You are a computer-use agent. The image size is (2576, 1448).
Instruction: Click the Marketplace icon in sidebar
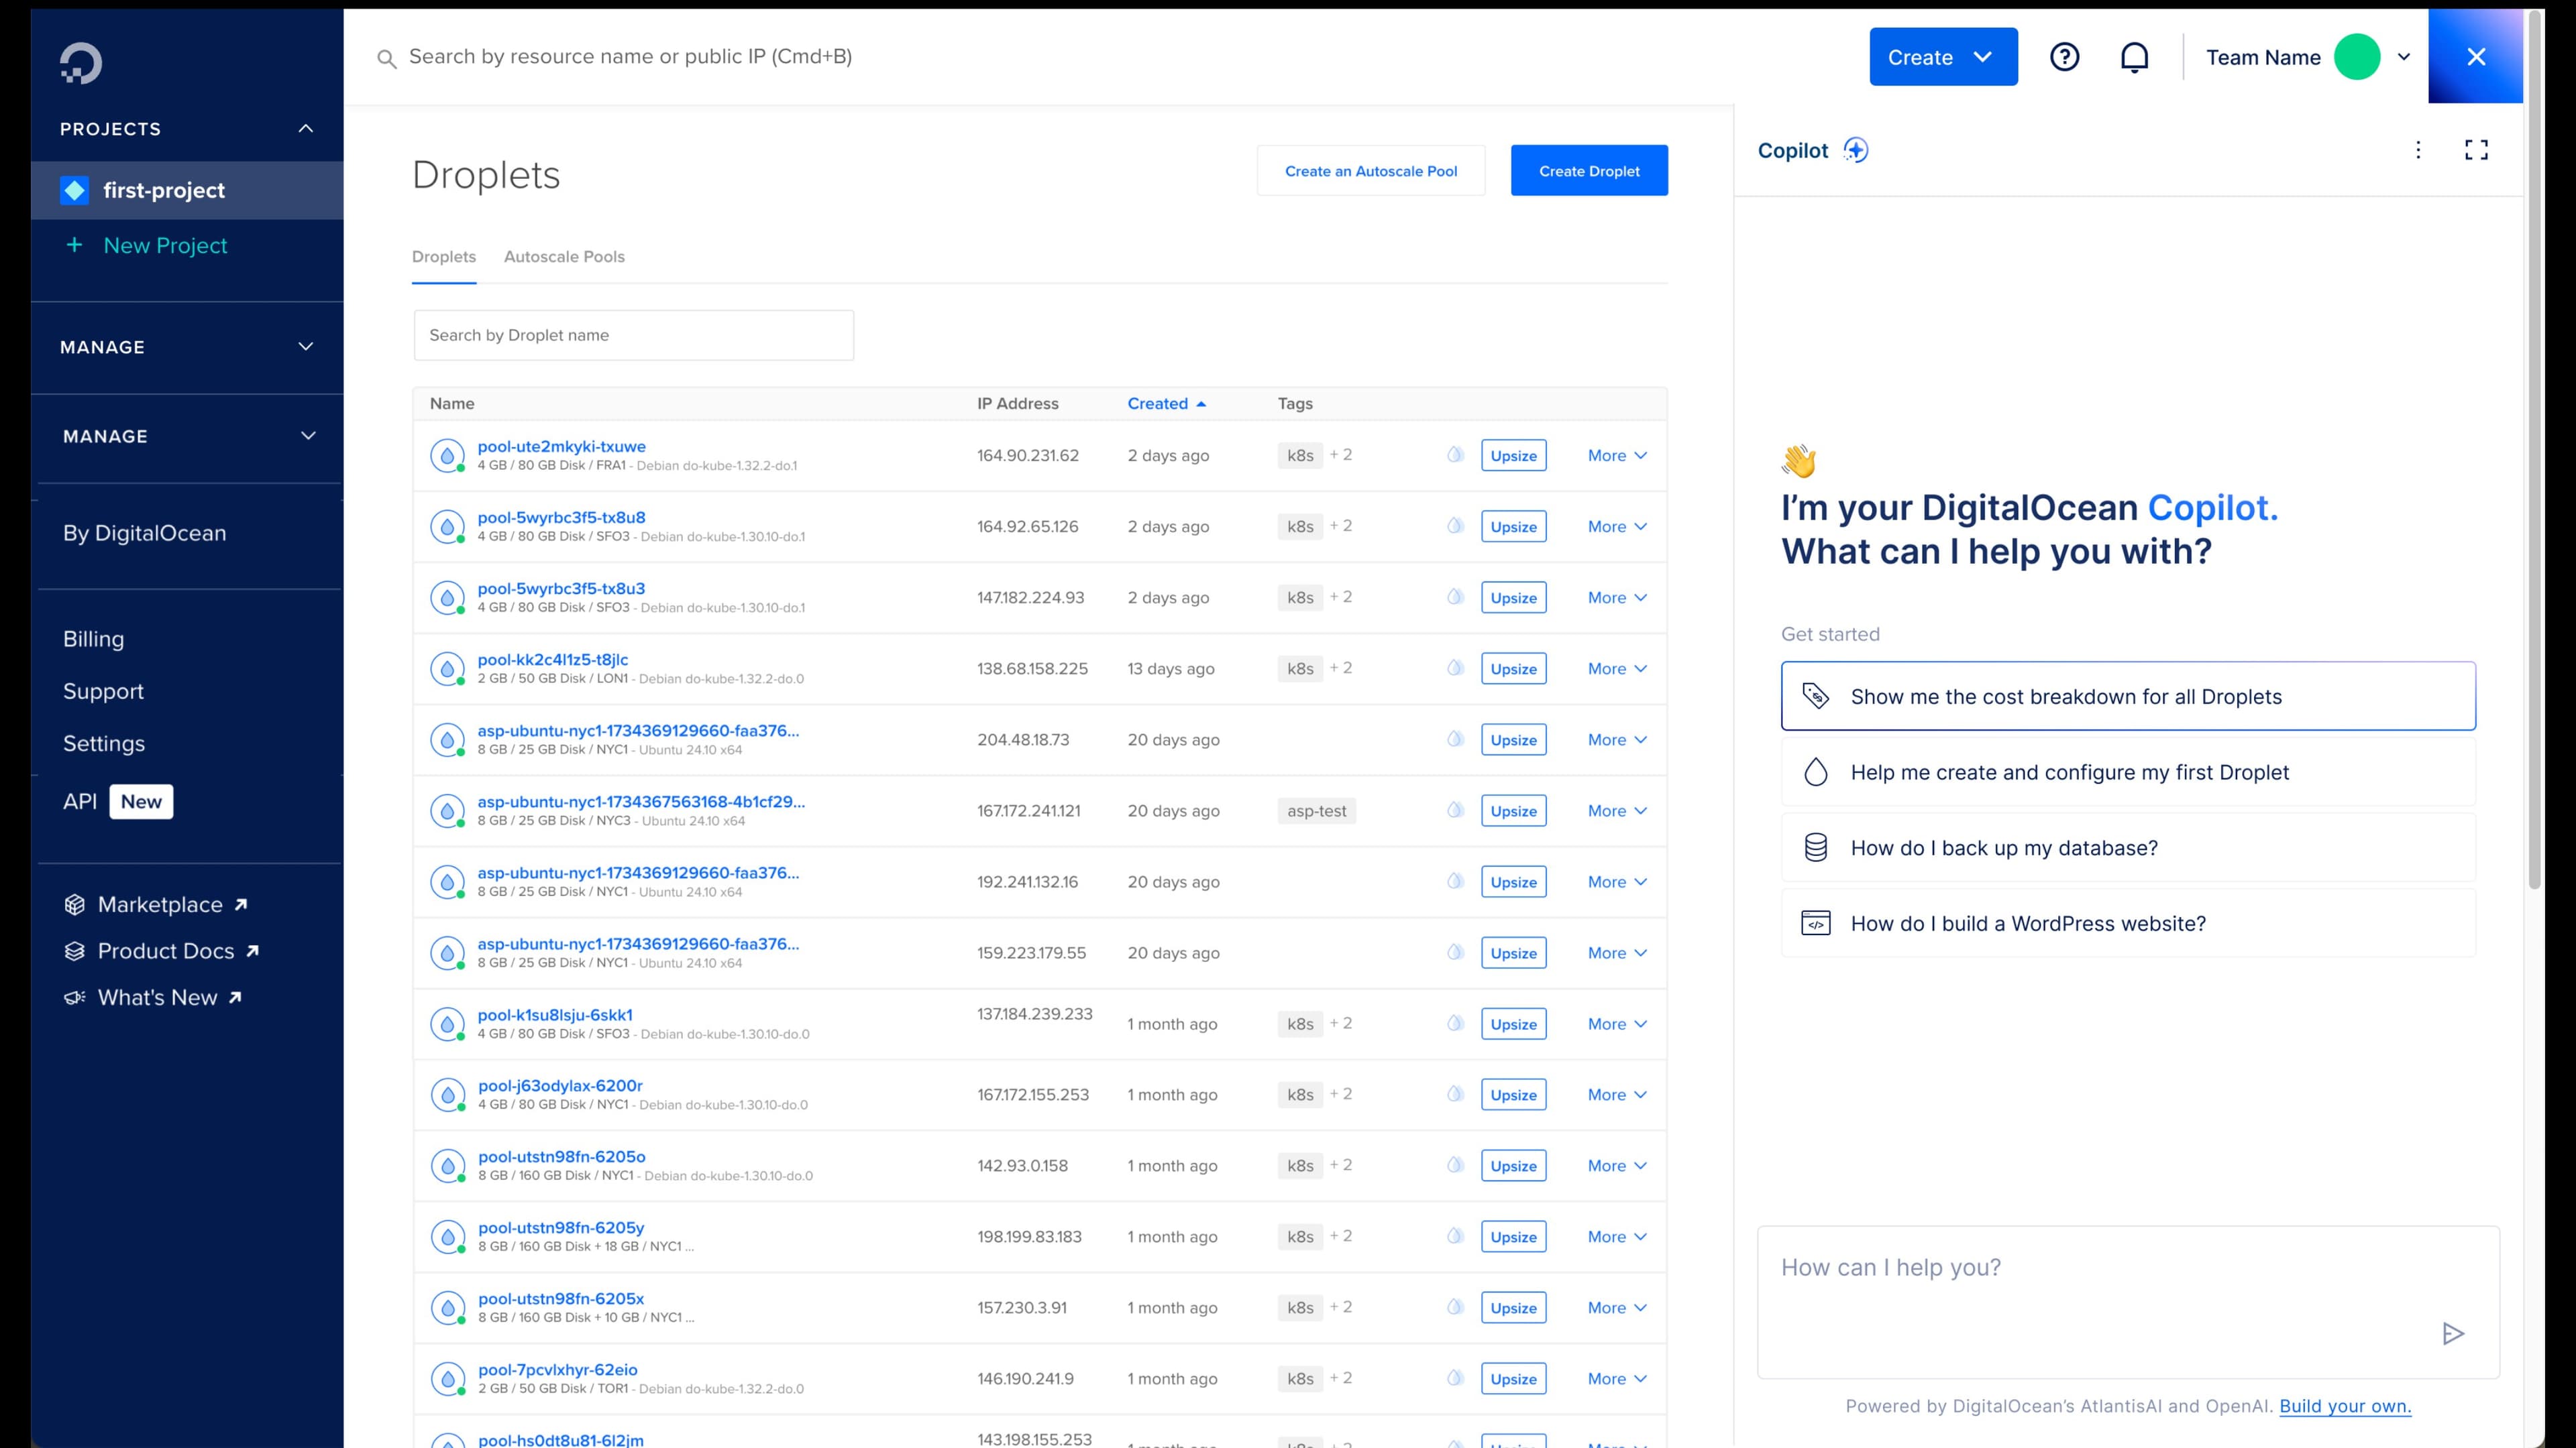click(x=74, y=904)
